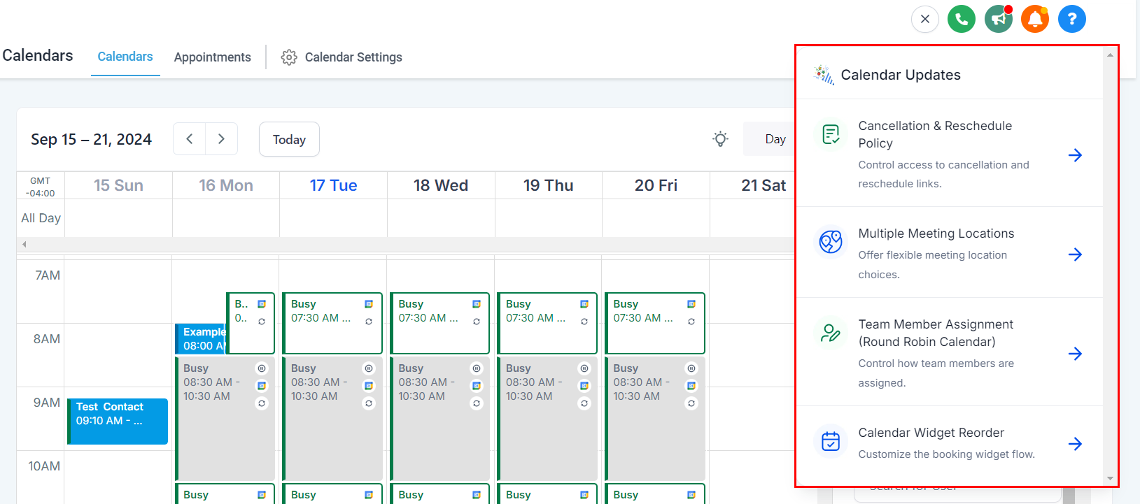This screenshot has height=504, width=1140.
Task: Open the Test Contact 09:10 AM appointment
Action: pyautogui.click(x=118, y=422)
